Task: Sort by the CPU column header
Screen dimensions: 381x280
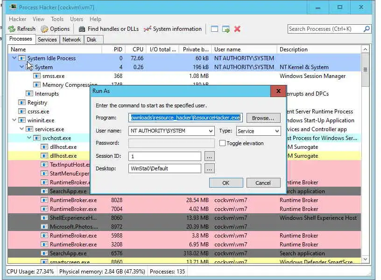Action: coord(136,49)
